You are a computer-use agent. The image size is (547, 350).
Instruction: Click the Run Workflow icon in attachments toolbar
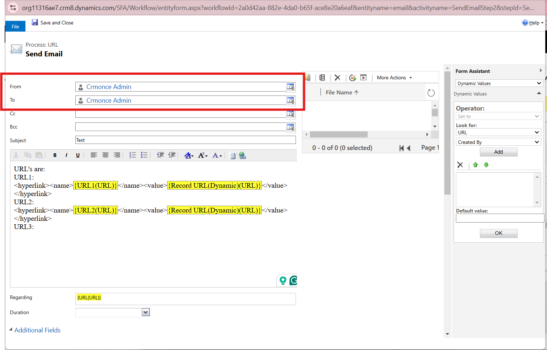click(353, 78)
